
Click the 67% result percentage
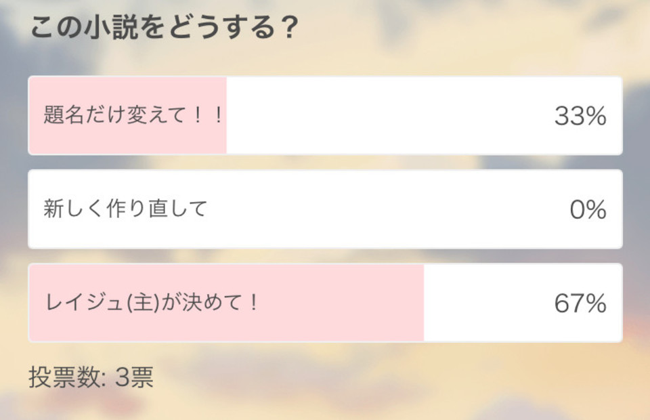[580, 303]
